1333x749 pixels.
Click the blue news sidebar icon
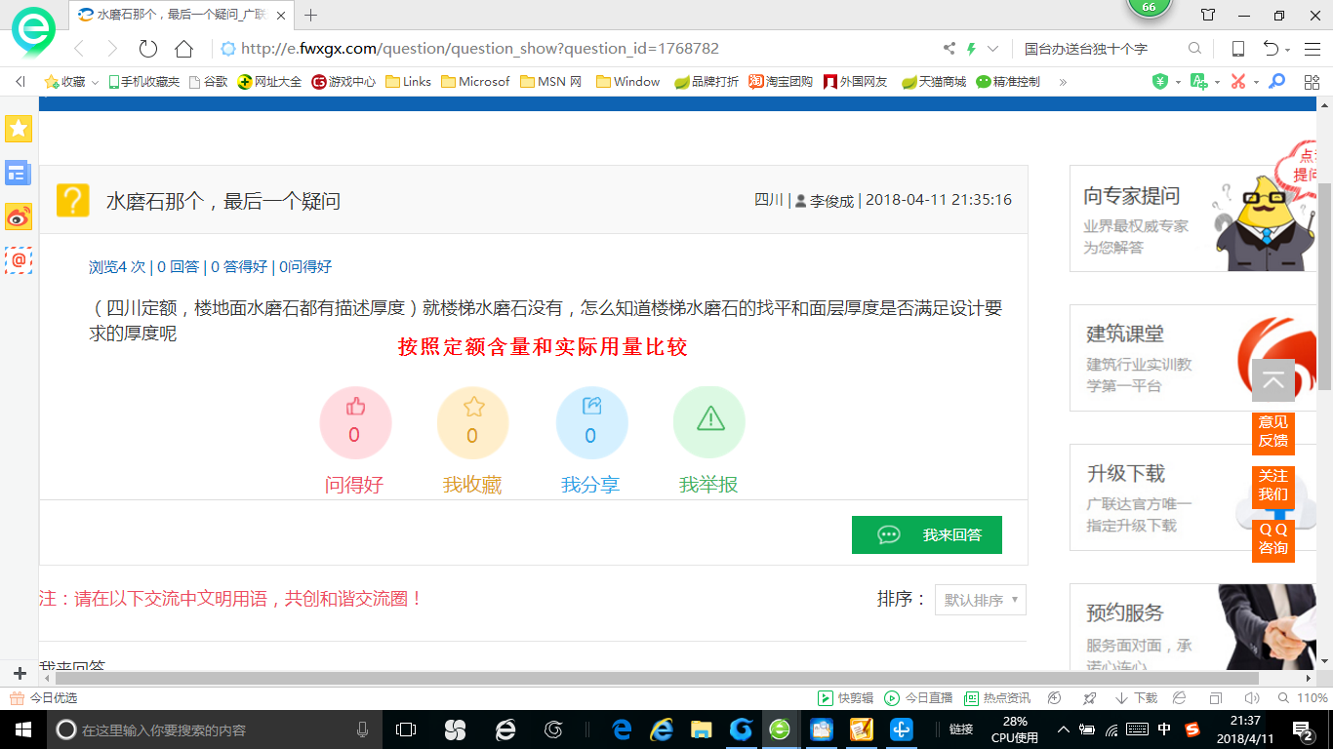click(x=19, y=173)
